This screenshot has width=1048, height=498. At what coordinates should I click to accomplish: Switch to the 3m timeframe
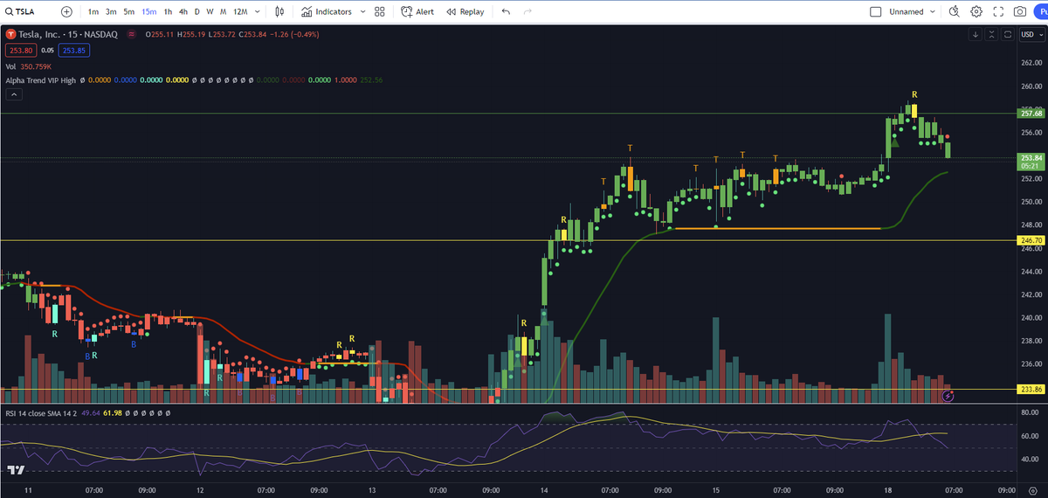click(x=111, y=12)
